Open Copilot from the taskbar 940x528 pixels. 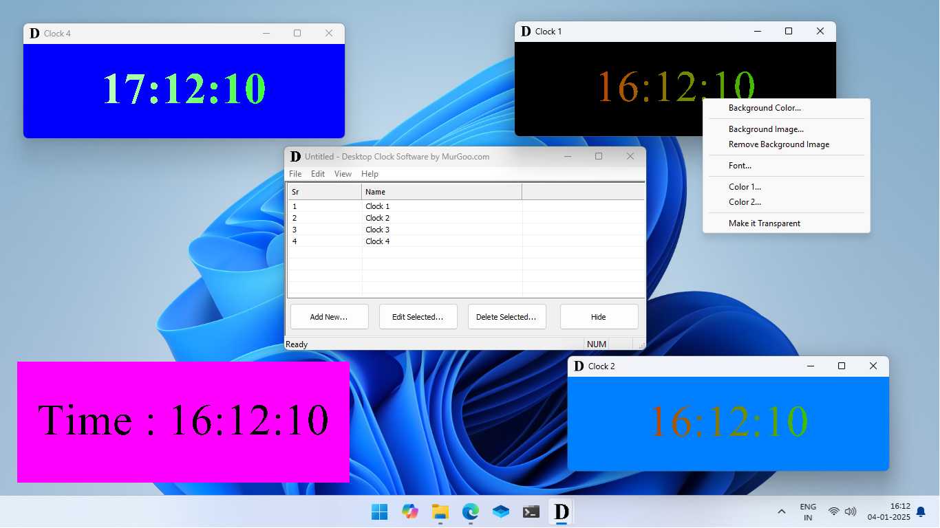click(x=409, y=511)
